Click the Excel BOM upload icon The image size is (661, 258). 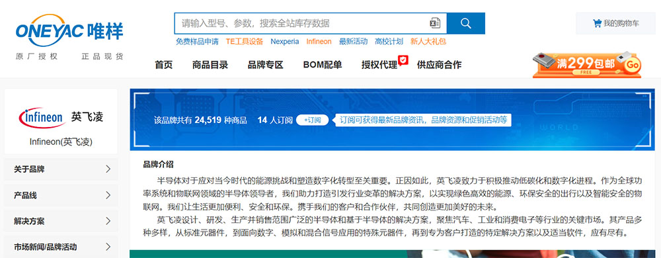click(x=435, y=23)
